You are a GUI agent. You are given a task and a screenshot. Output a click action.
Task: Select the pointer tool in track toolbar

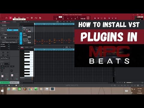pos(61,22)
